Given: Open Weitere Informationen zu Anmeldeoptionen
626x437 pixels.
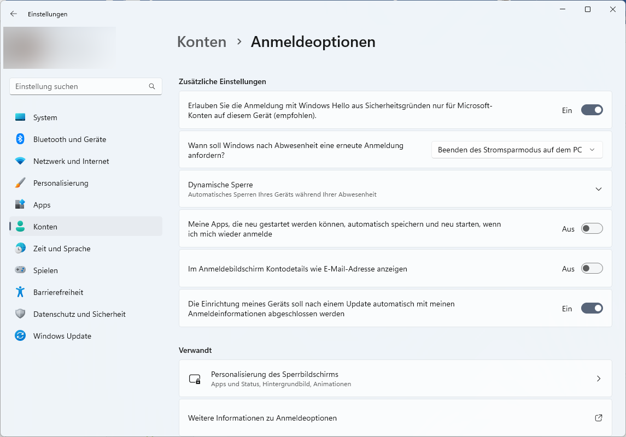Looking at the screenshot, I should point(395,418).
